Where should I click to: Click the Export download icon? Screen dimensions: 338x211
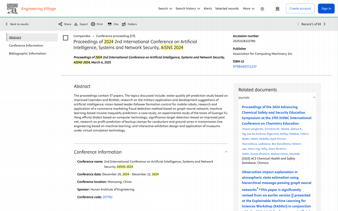coord(76,24)
